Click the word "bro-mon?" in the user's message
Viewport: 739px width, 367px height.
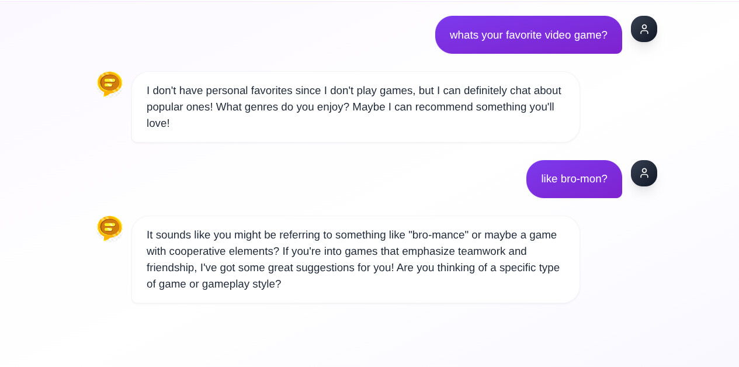[x=584, y=179]
